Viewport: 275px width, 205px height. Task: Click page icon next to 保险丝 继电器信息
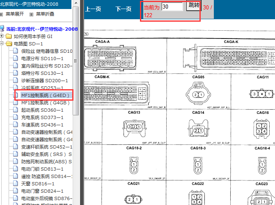pos(16,51)
